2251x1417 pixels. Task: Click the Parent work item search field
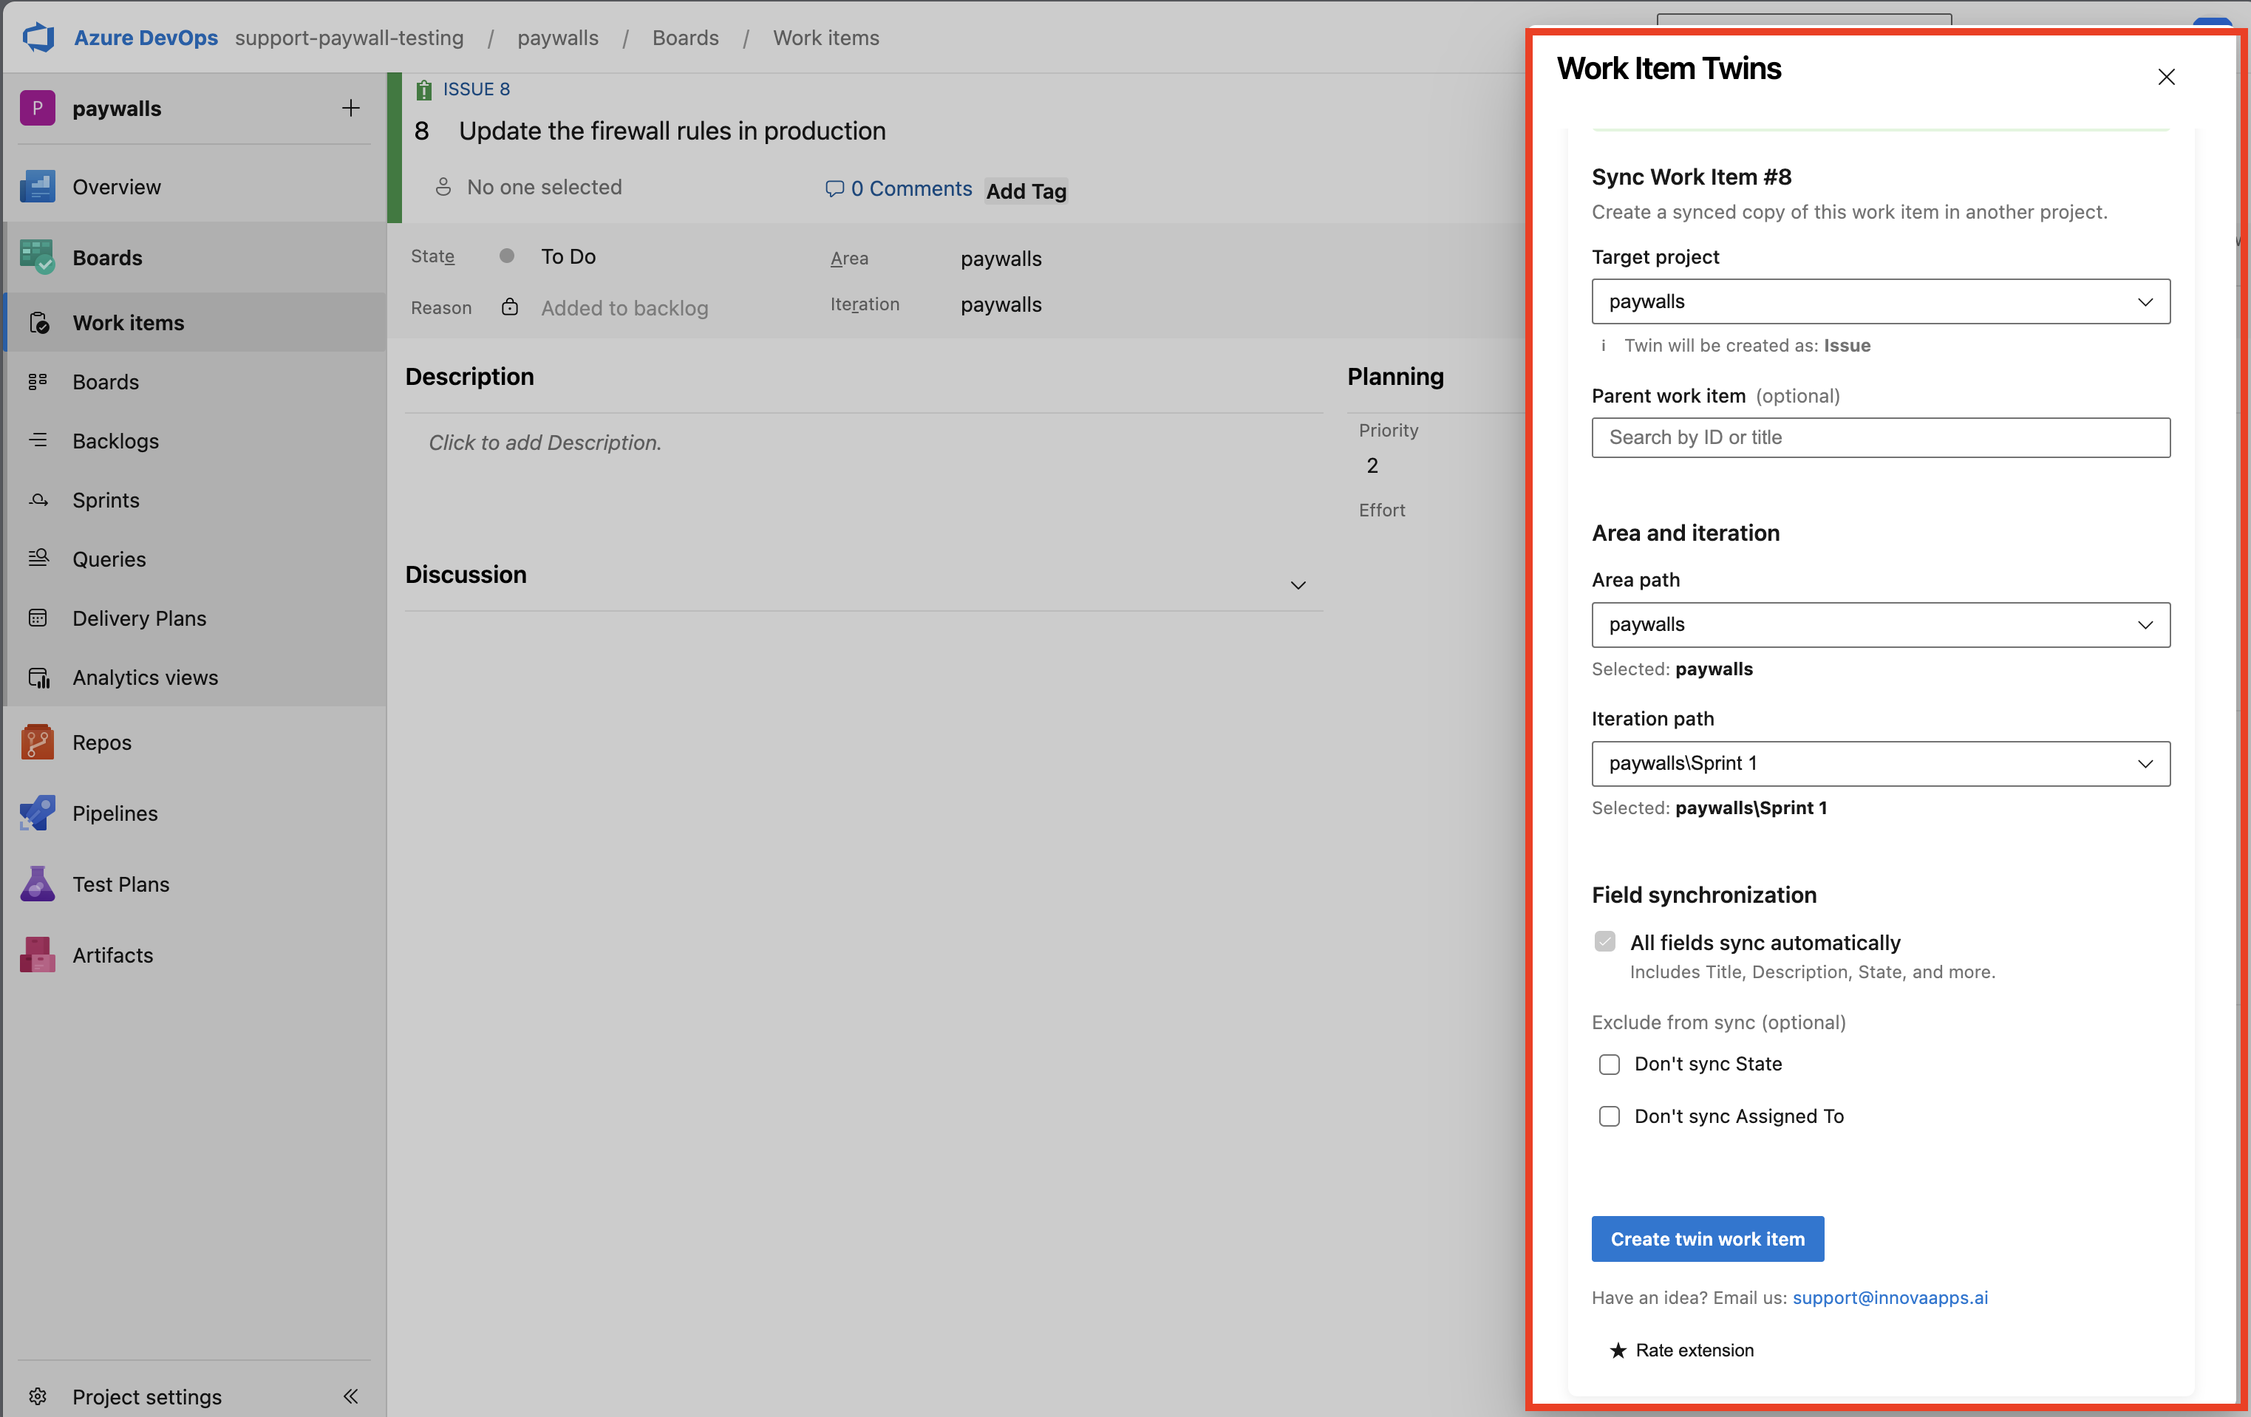[x=1880, y=437]
